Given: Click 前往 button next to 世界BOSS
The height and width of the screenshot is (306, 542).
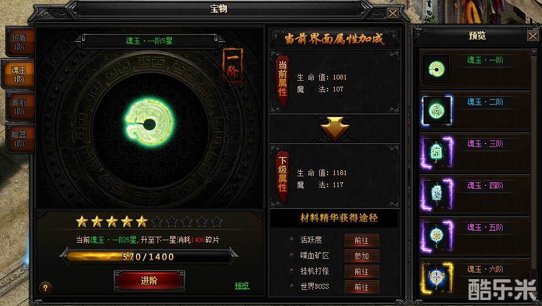Looking at the screenshot, I should (362, 287).
